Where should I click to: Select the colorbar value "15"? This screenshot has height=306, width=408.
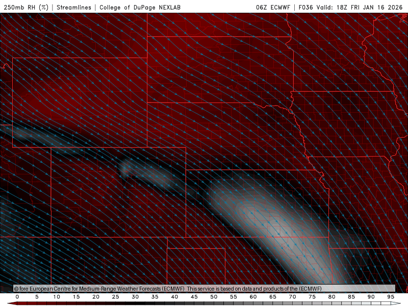[76, 297]
